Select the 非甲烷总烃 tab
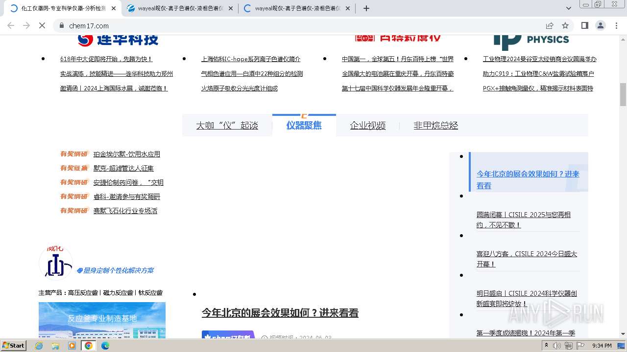This screenshot has width=627, height=352. tap(436, 126)
